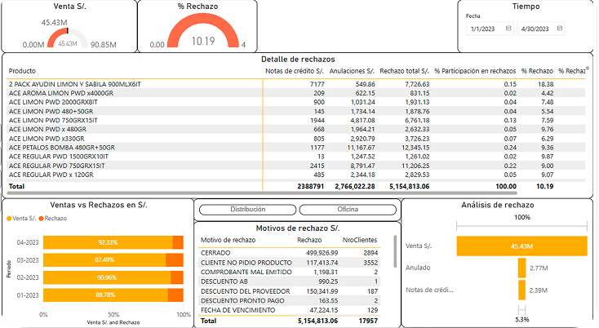Screen dimensions: 599x328
Task: Sort by Rechazo total S/. column
Action: click(x=404, y=71)
